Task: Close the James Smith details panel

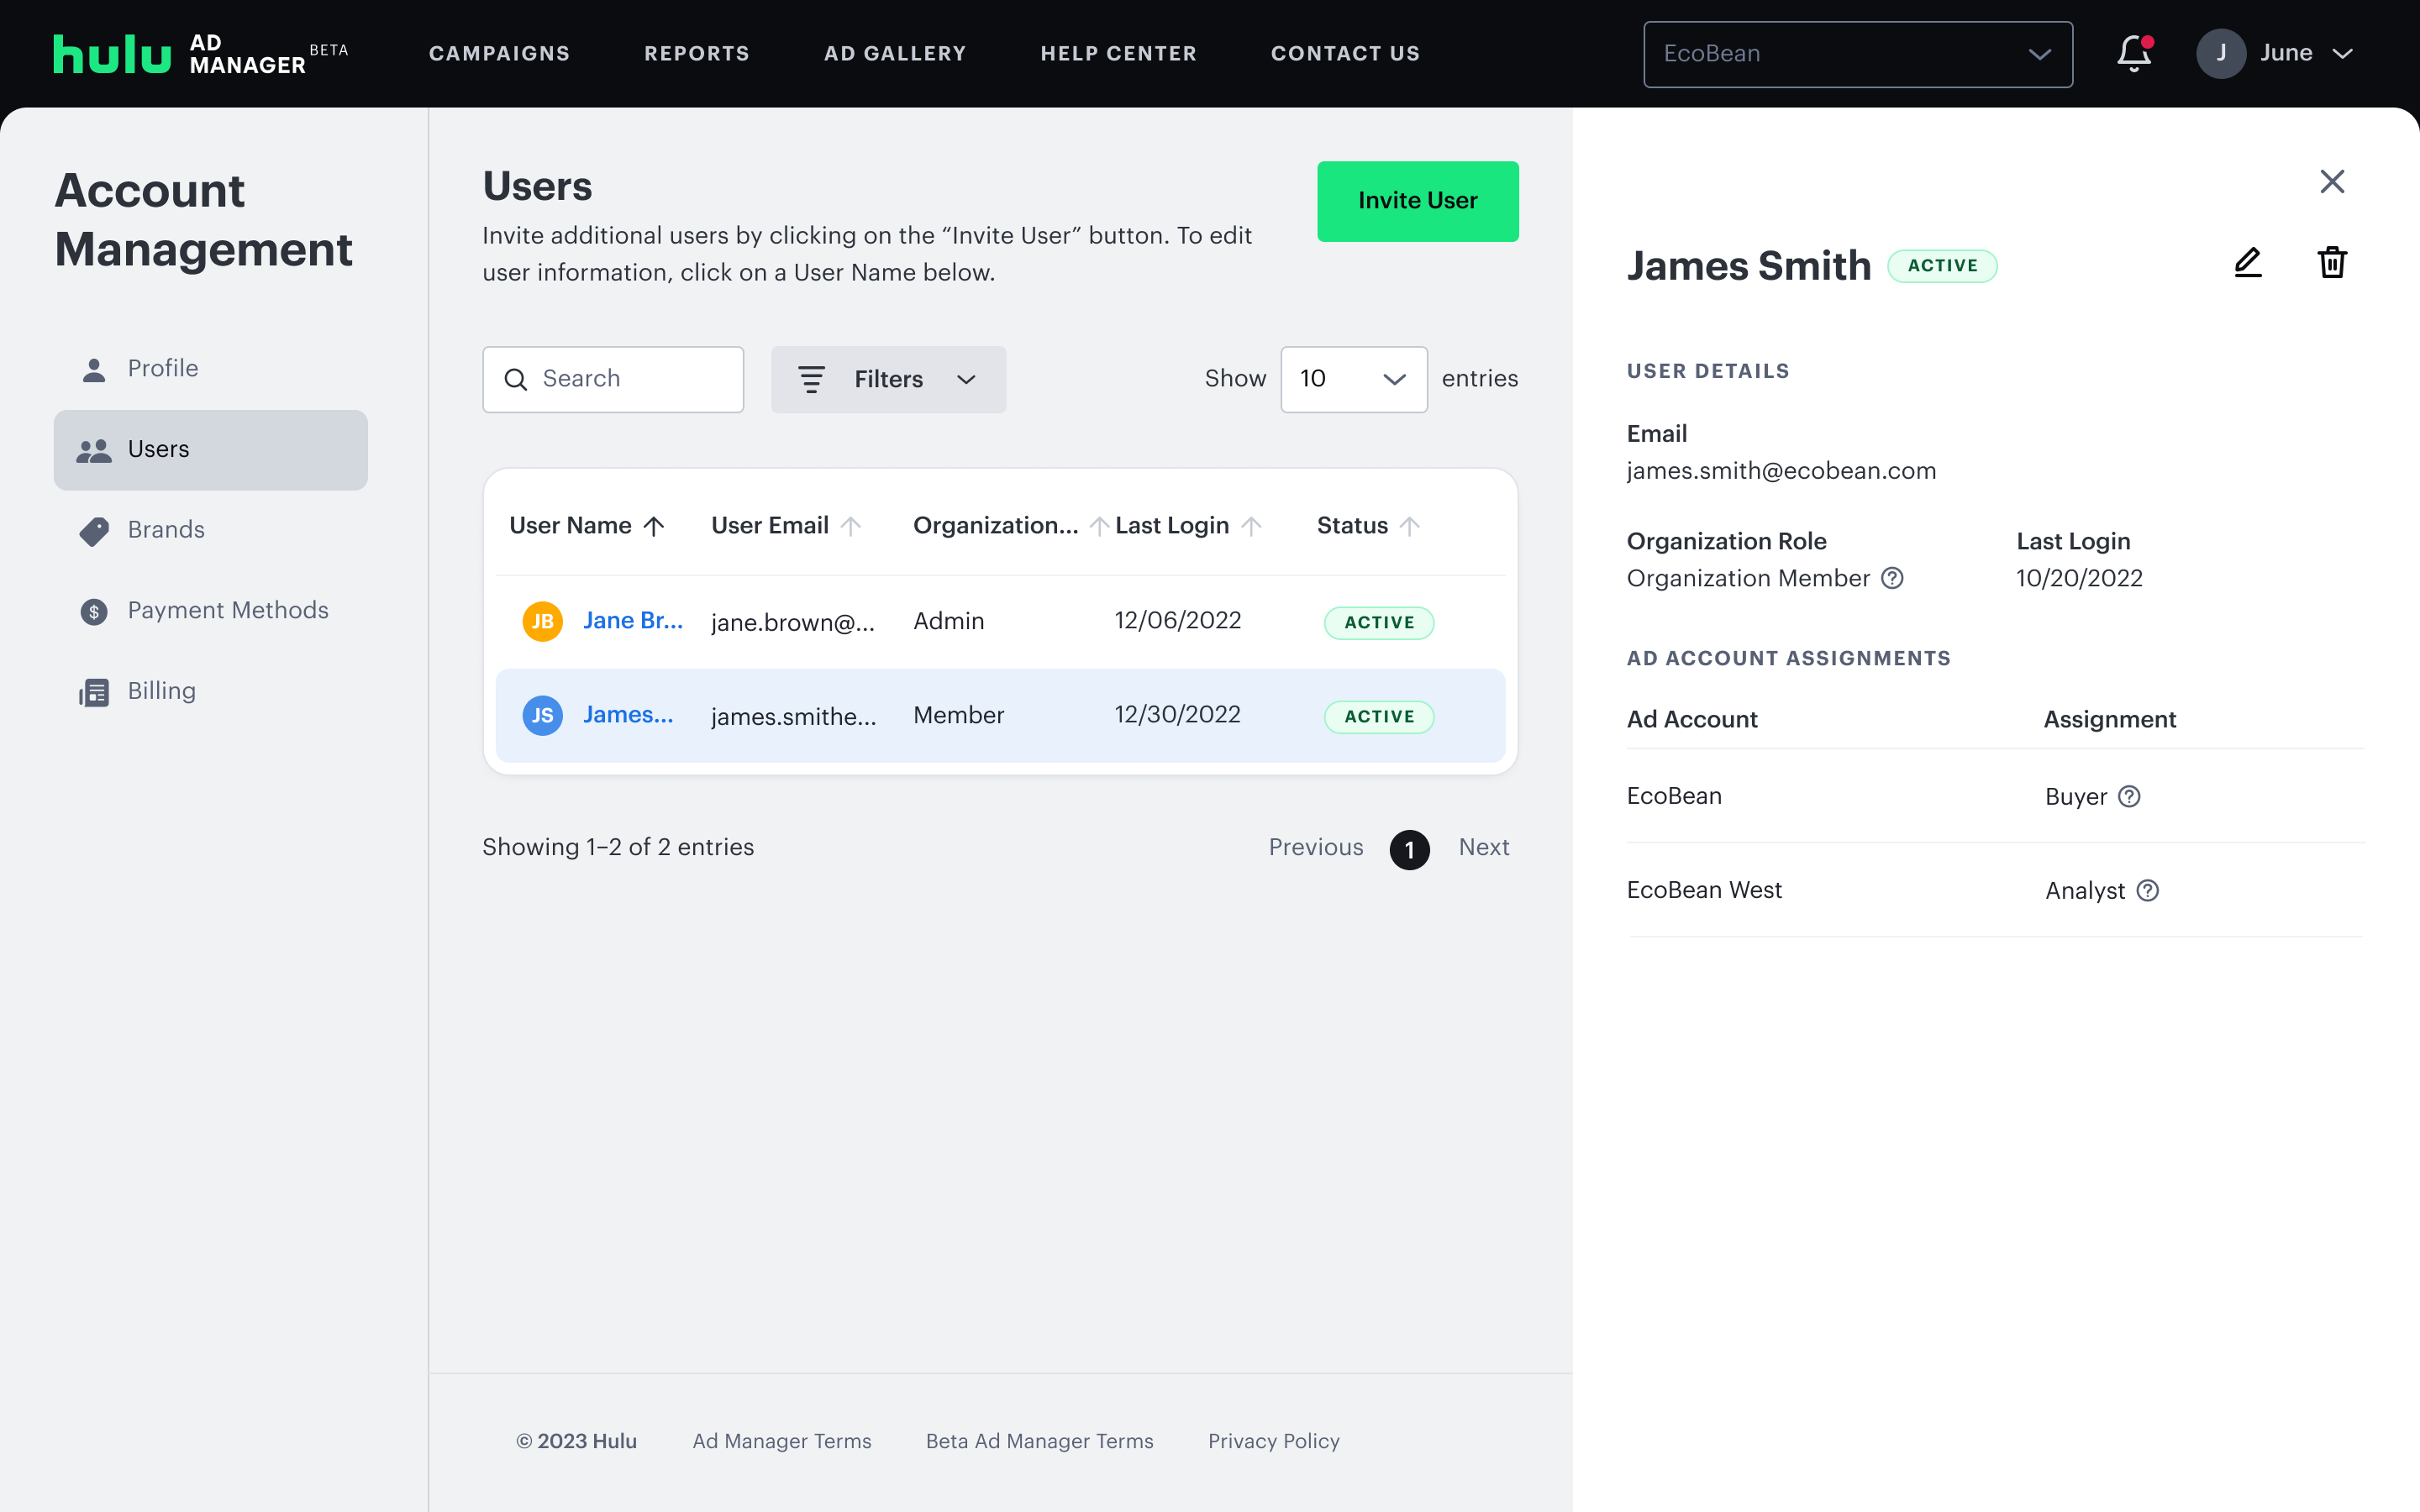Action: click(x=2331, y=181)
